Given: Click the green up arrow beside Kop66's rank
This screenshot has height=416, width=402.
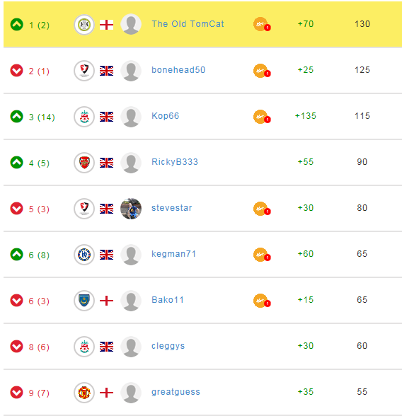Looking at the screenshot, I should pyautogui.click(x=16, y=117).
